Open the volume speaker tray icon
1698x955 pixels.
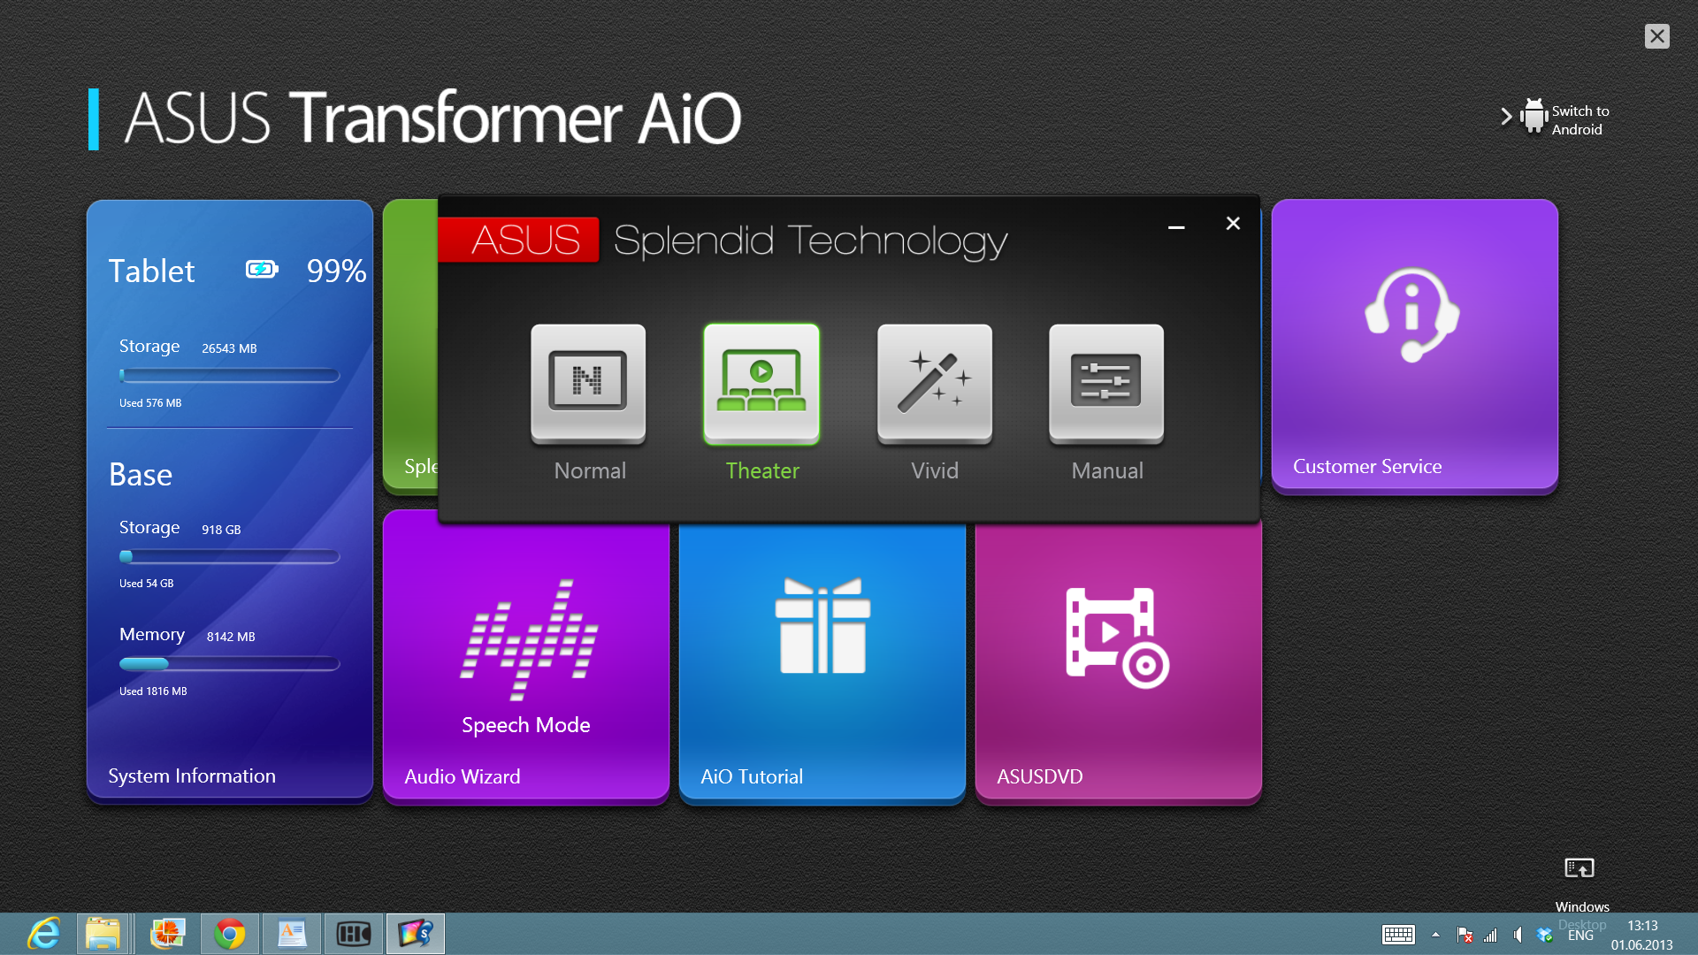pyautogui.click(x=1518, y=935)
